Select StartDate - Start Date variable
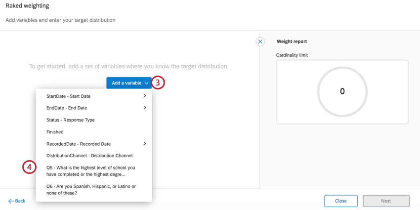 [69, 96]
